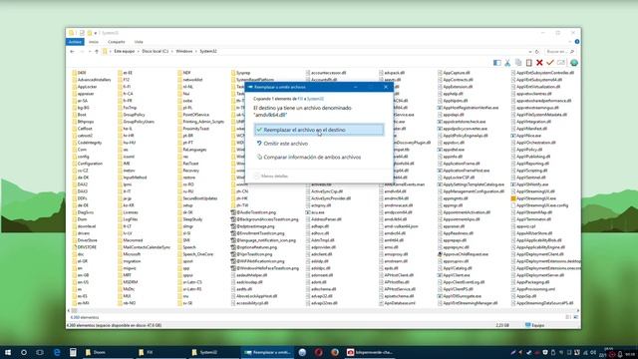Select the amd-vulkan64.json file
The image size is (638, 359).
coord(399,226)
